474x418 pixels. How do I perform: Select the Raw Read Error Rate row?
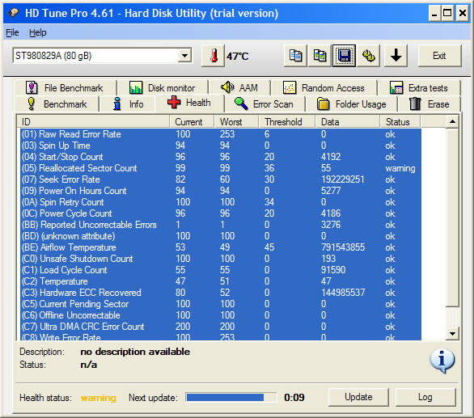pos(221,134)
